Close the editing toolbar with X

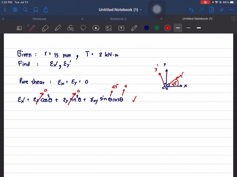pos(222,10)
